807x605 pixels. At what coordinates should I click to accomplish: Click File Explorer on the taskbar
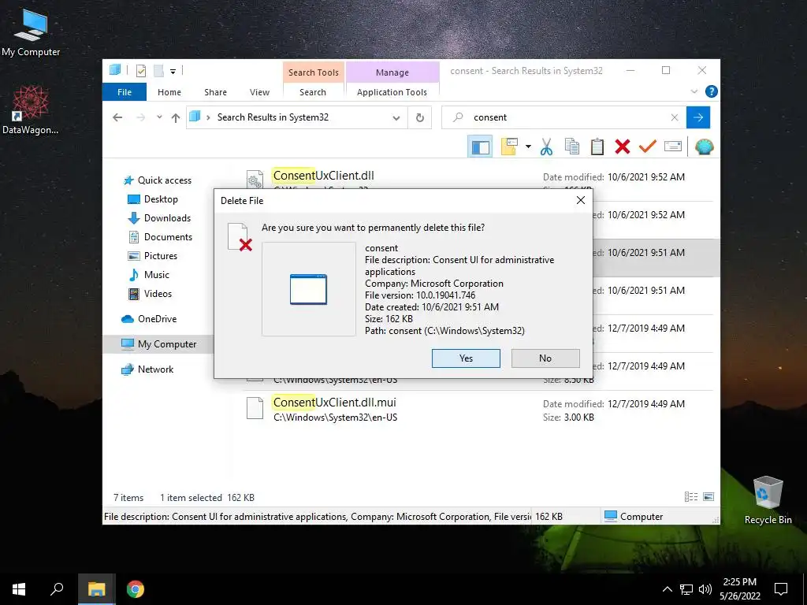[x=96, y=589]
